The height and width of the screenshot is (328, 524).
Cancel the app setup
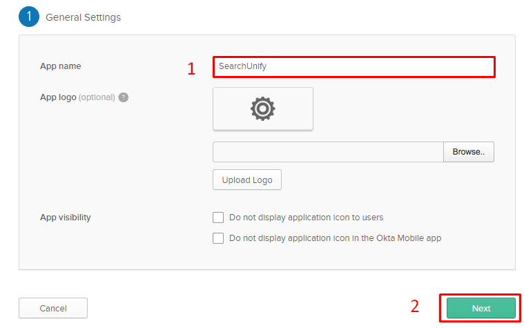point(53,308)
